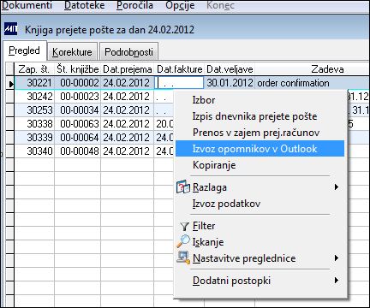The width and height of the screenshot is (370, 308).
Task: Click the Filter funnel icon
Action: (x=184, y=227)
